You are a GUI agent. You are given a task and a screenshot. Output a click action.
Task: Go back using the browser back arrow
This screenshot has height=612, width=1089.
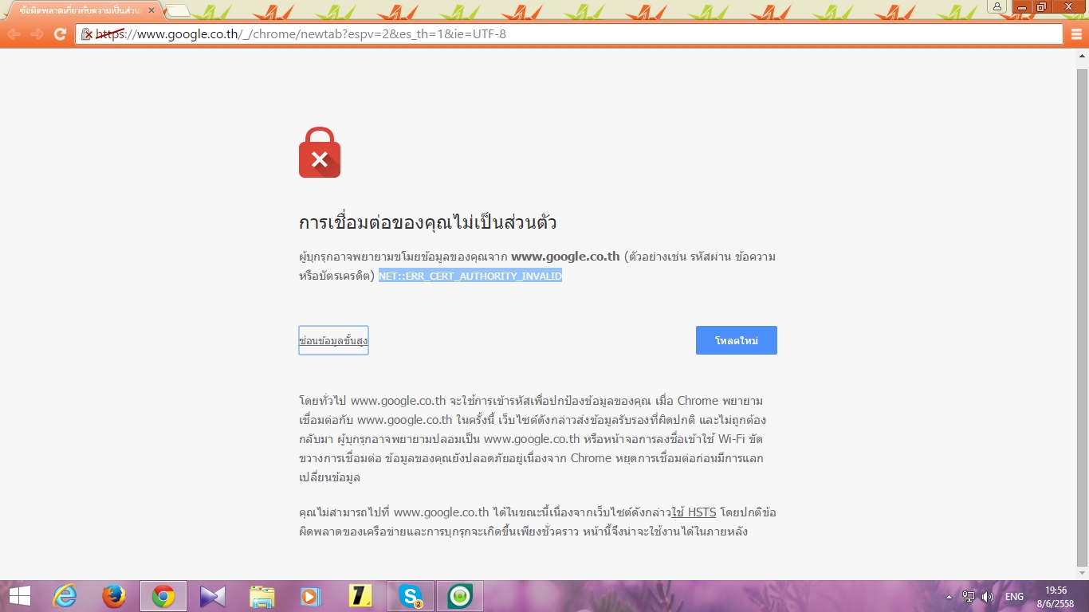tap(14, 34)
